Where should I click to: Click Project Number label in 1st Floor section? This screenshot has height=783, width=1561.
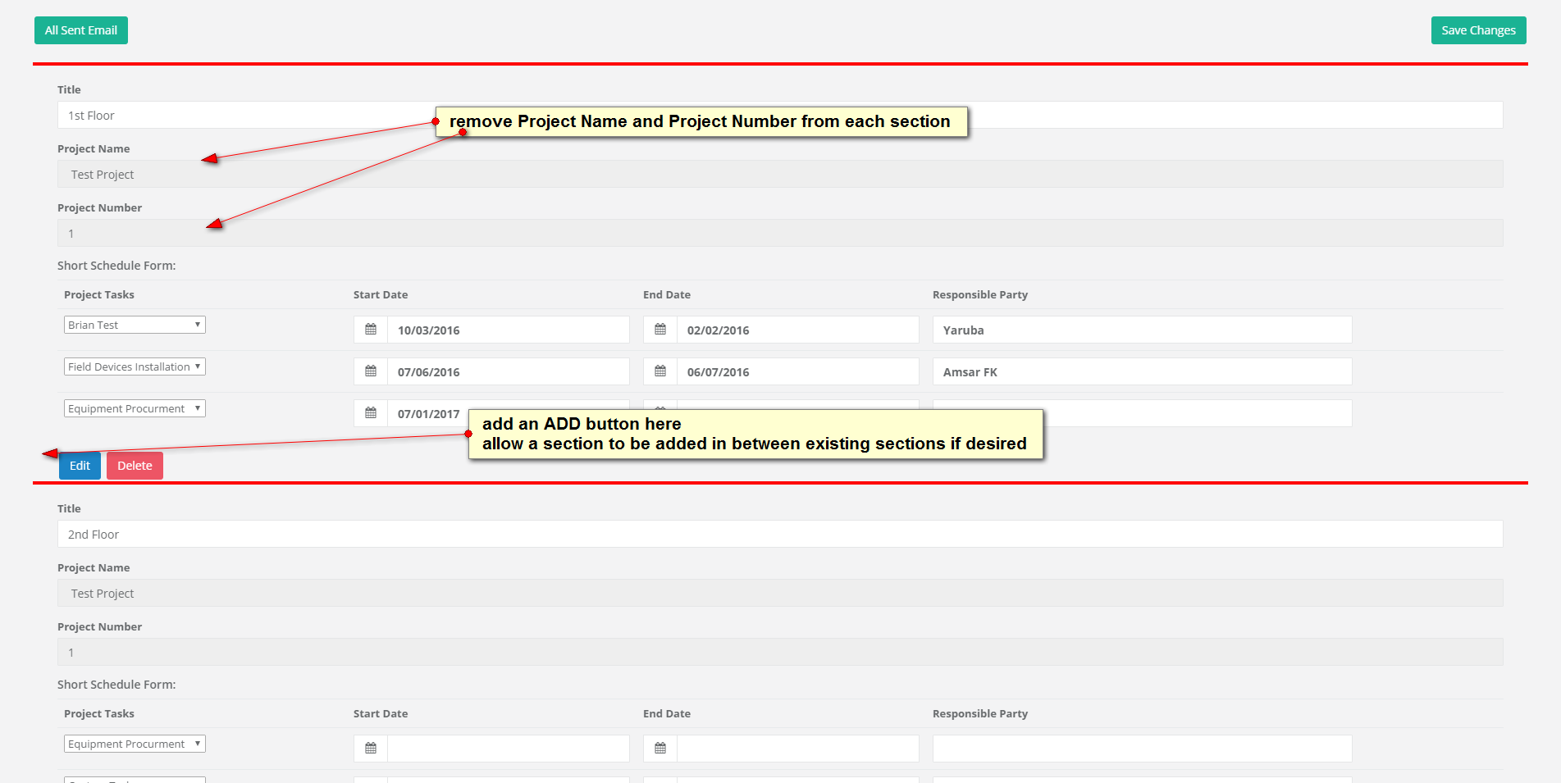(x=99, y=207)
